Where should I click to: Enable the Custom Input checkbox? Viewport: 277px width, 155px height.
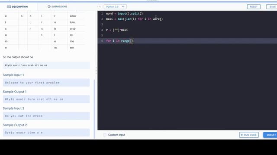pyautogui.click(x=105, y=135)
